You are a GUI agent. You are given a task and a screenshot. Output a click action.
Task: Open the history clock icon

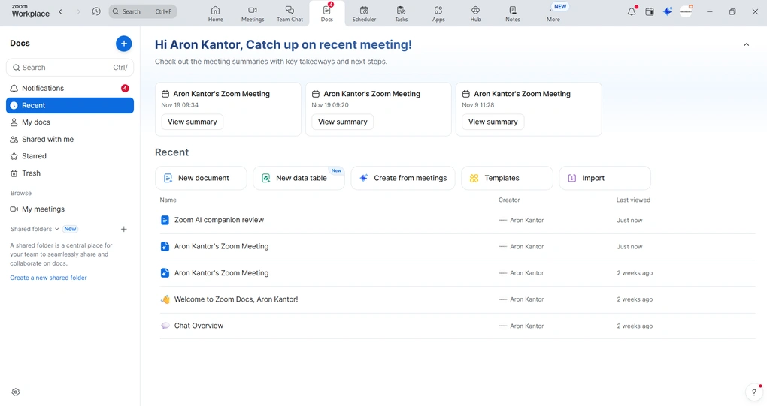coord(96,11)
